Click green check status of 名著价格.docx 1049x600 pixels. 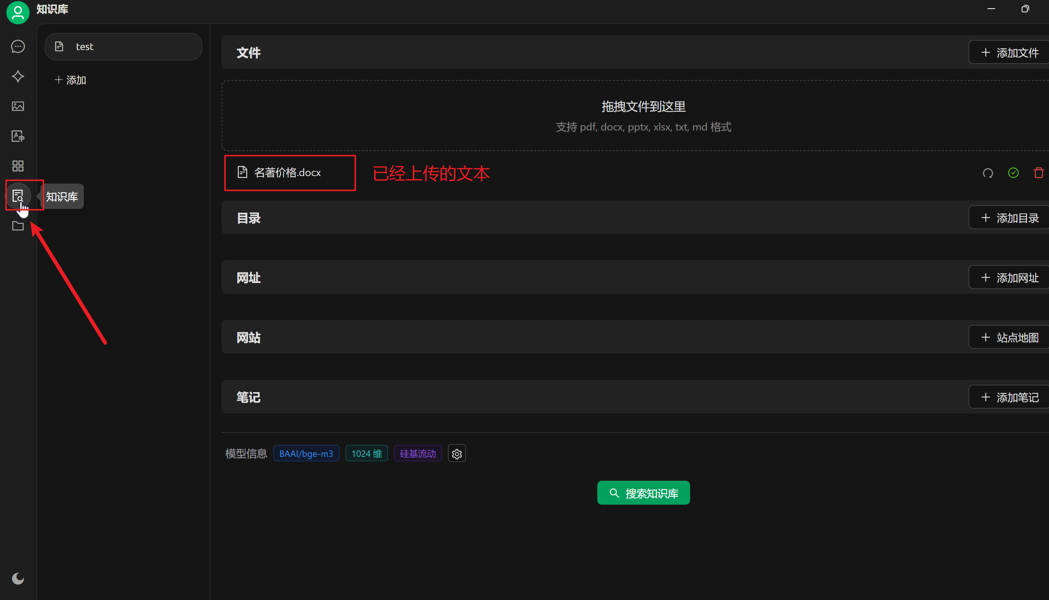[x=1013, y=173]
